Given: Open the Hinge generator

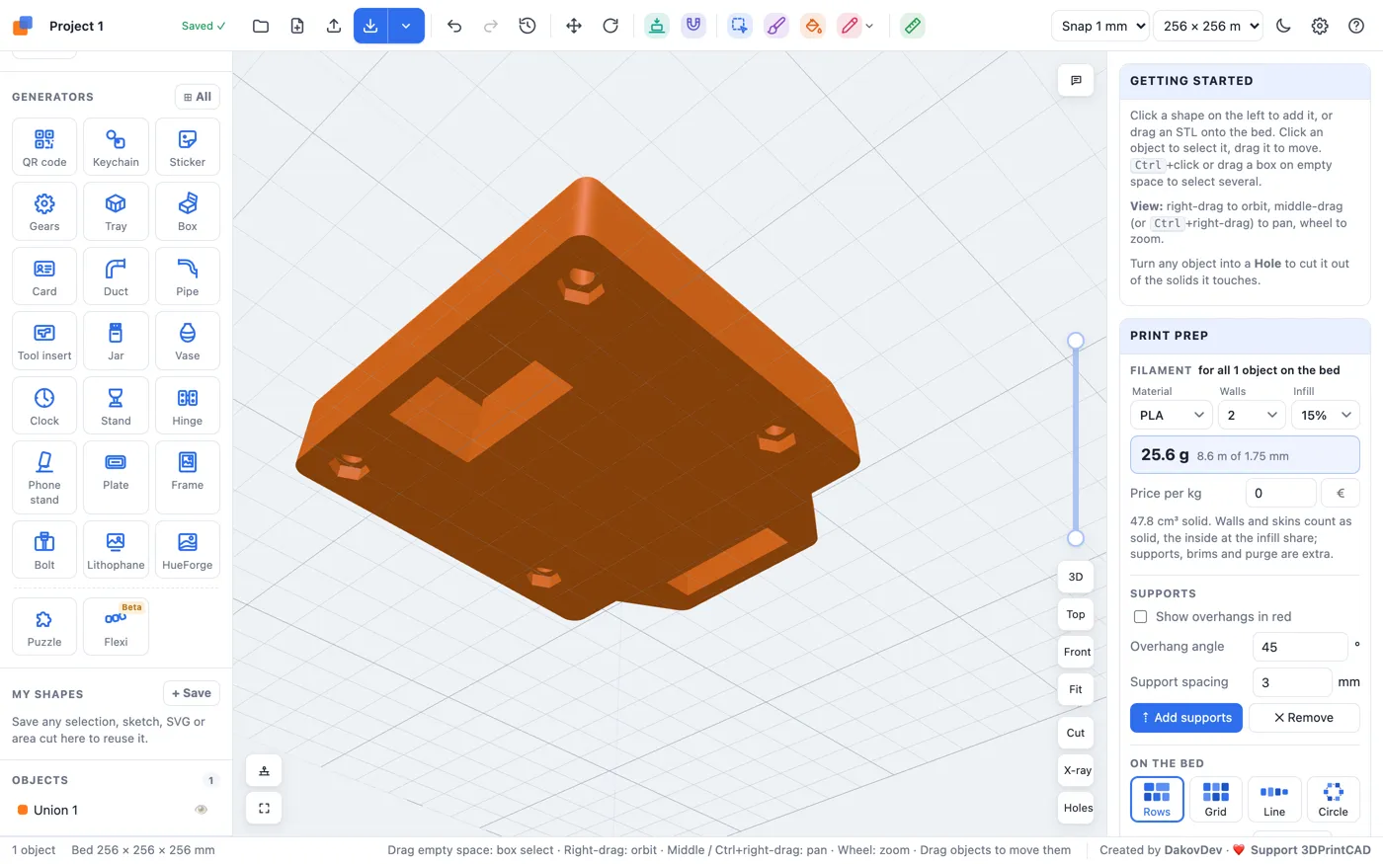Looking at the screenshot, I should tap(188, 406).
